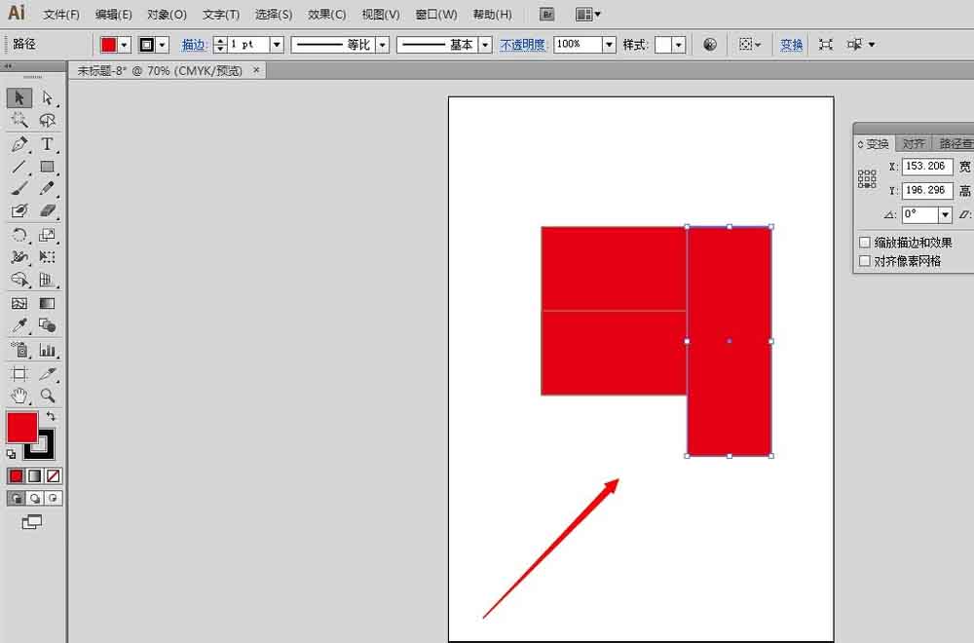Screen dimensions: 974x643
Task: Pick the Free Transform tool
Action: click(47, 256)
